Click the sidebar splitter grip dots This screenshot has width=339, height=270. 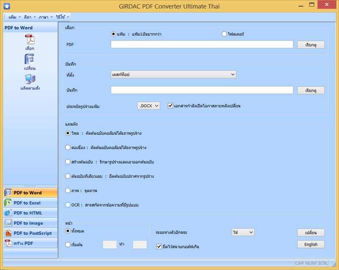click(30, 186)
